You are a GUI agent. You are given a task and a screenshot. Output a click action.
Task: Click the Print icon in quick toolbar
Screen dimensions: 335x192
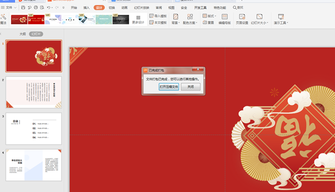click(36, 8)
